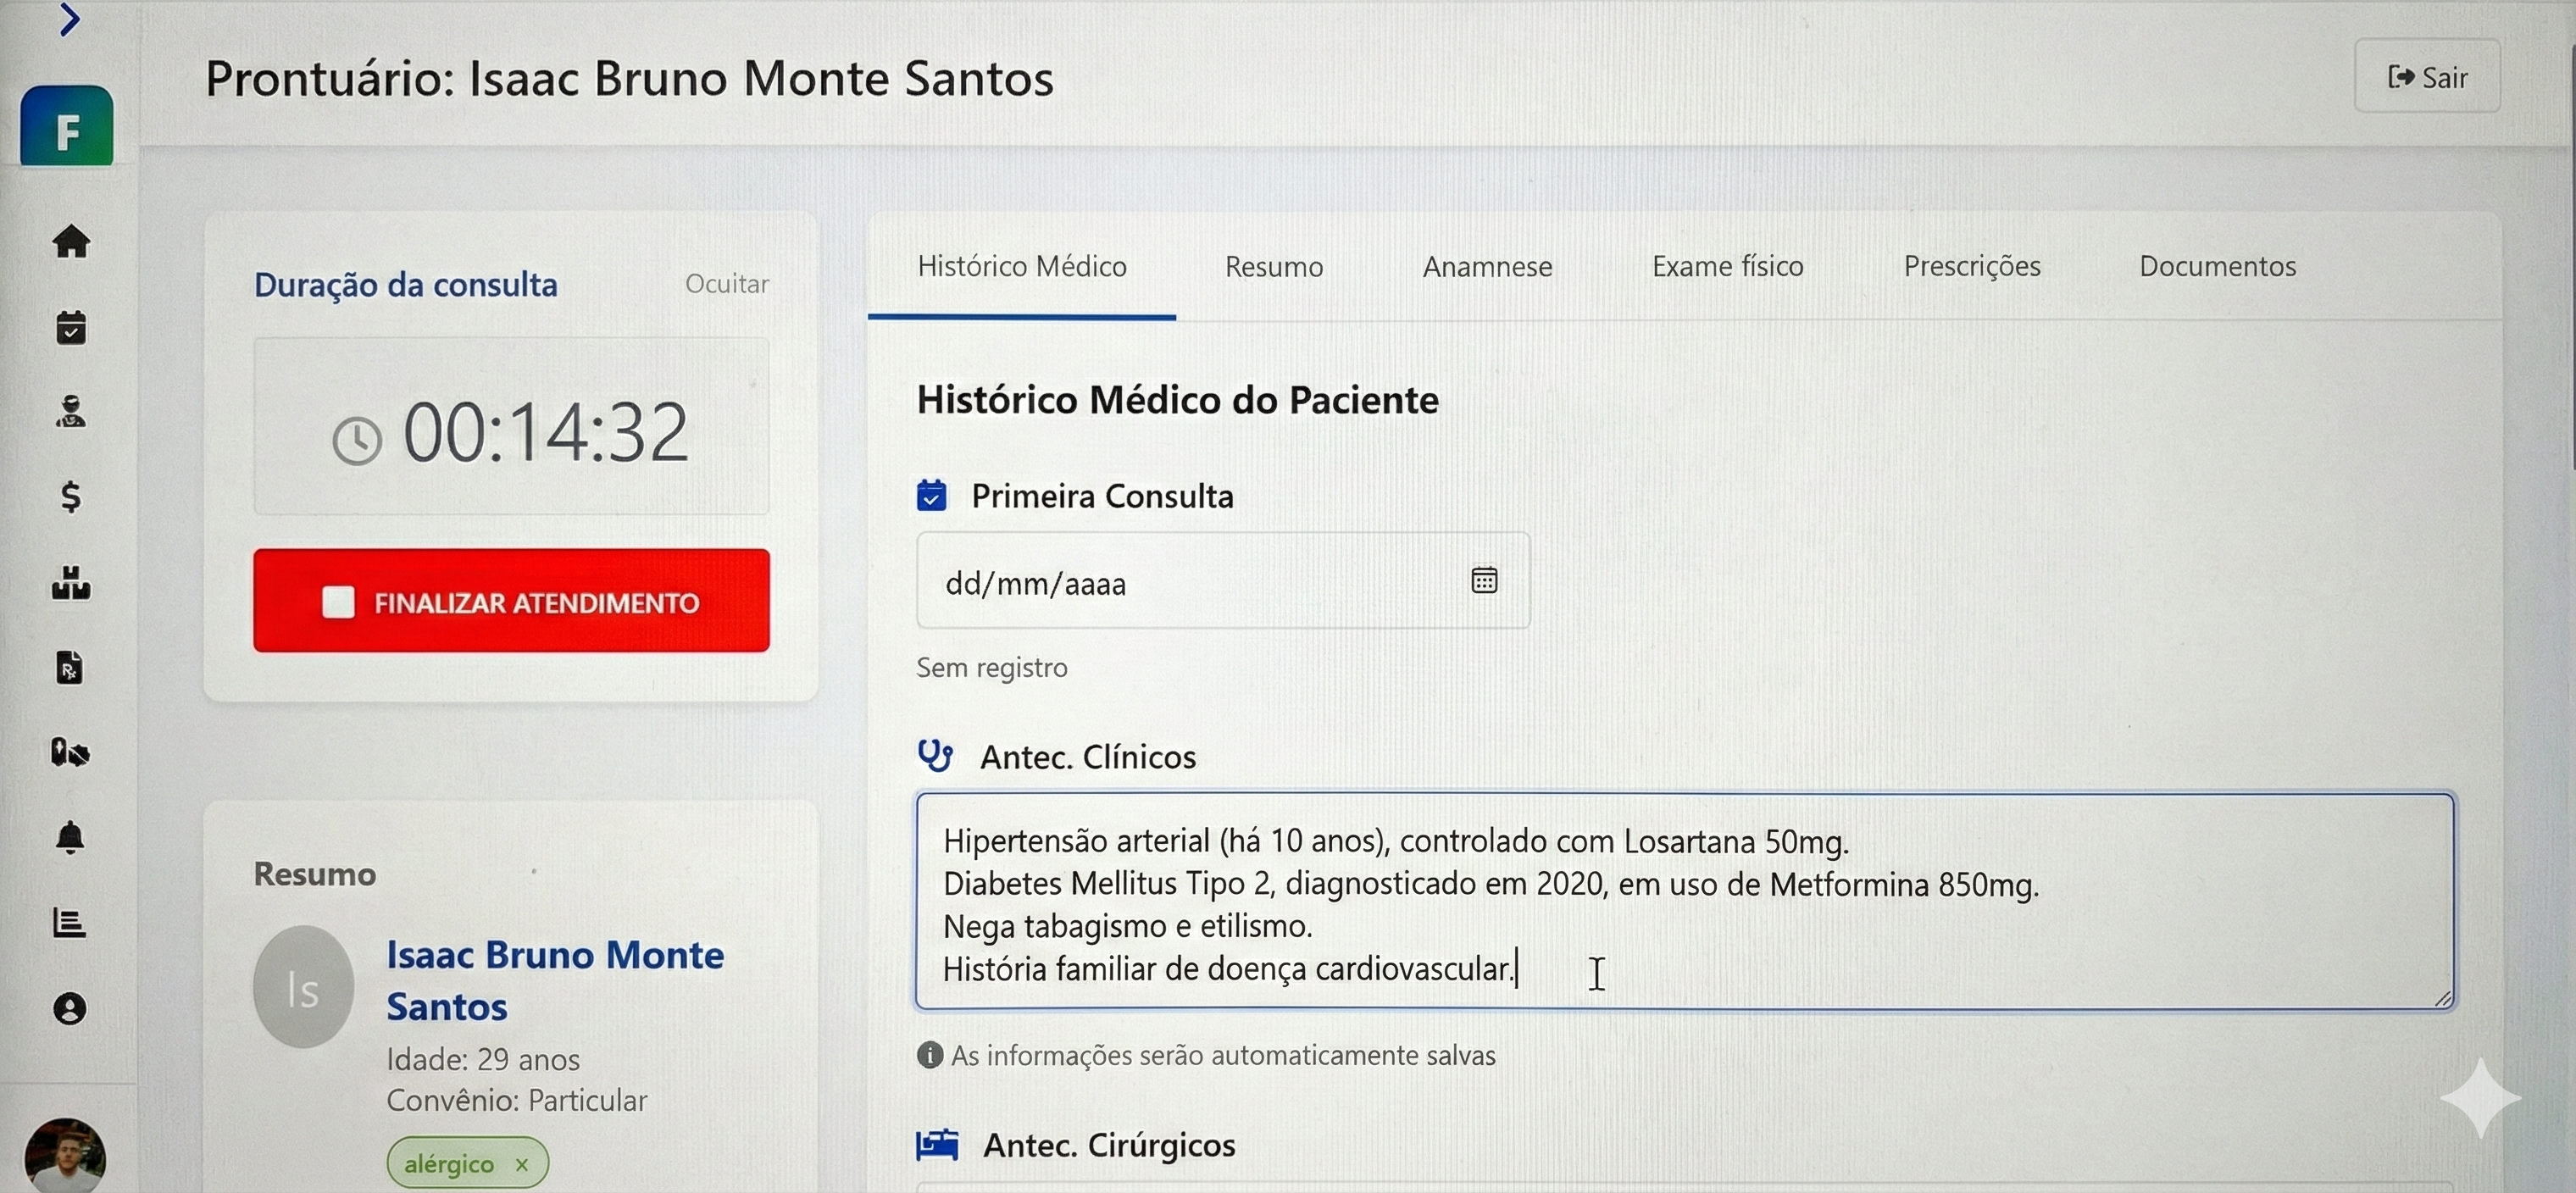Log out using the Sair button
Image resolution: width=2576 pixels, height=1193 pixels.
pos(2427,76)
